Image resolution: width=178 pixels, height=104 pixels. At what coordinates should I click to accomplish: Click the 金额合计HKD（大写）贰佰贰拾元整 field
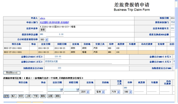[x=78, y=62]
